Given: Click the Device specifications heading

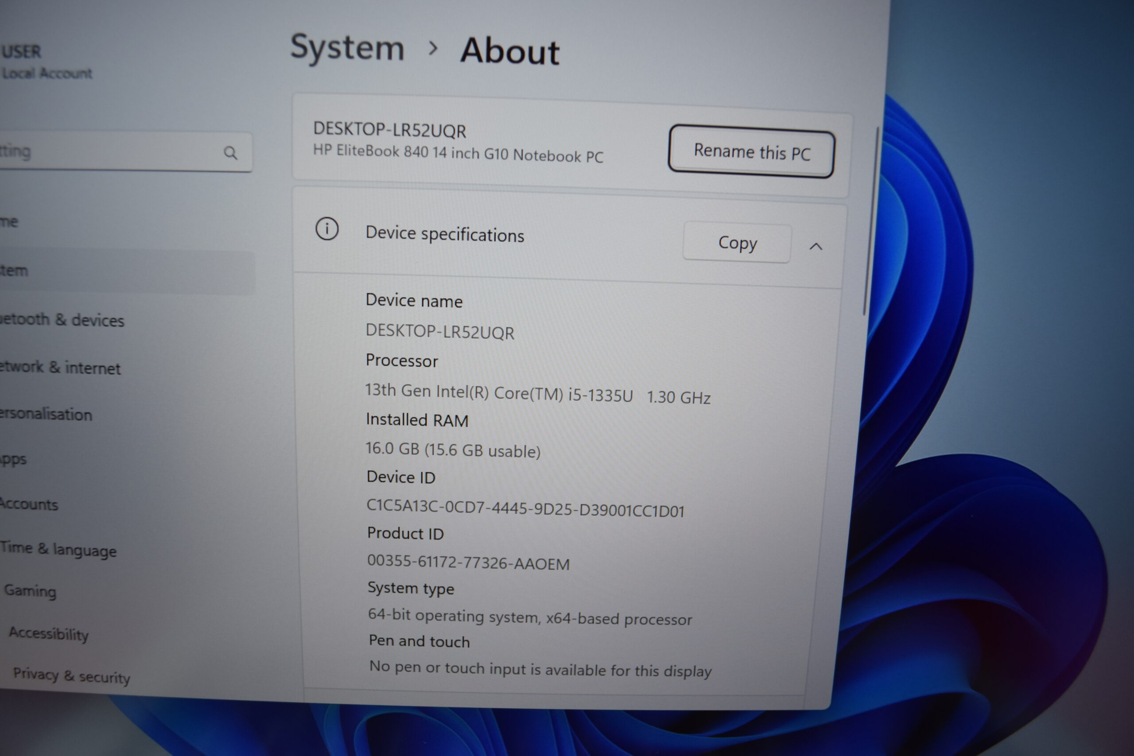Looking at the screenshot, I should [x=445, y=234].
